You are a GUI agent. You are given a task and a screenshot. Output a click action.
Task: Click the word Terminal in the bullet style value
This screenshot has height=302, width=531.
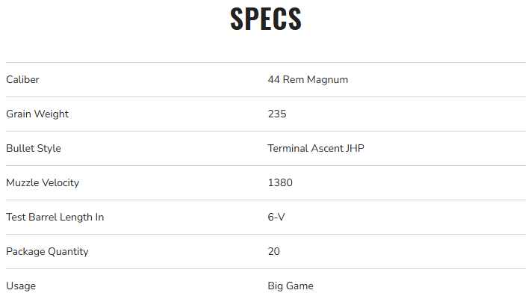tap(288, 149)
